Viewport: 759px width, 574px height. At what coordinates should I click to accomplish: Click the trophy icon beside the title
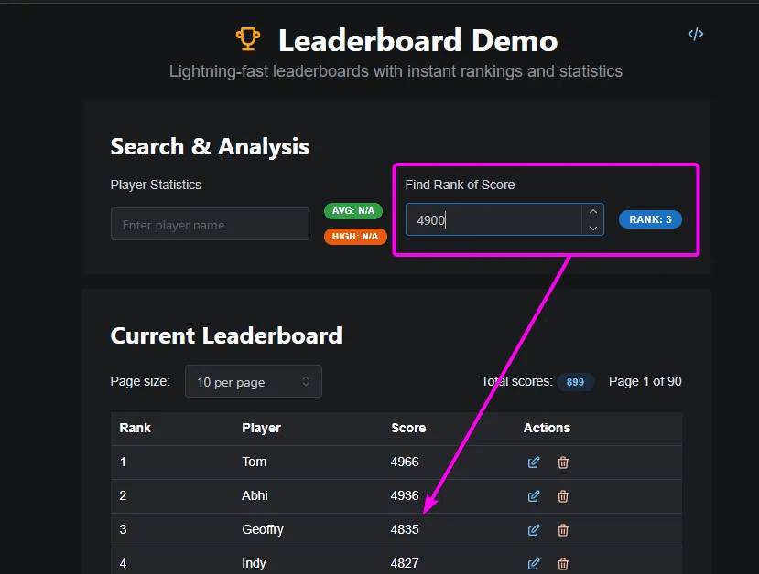tap(247, 39)
